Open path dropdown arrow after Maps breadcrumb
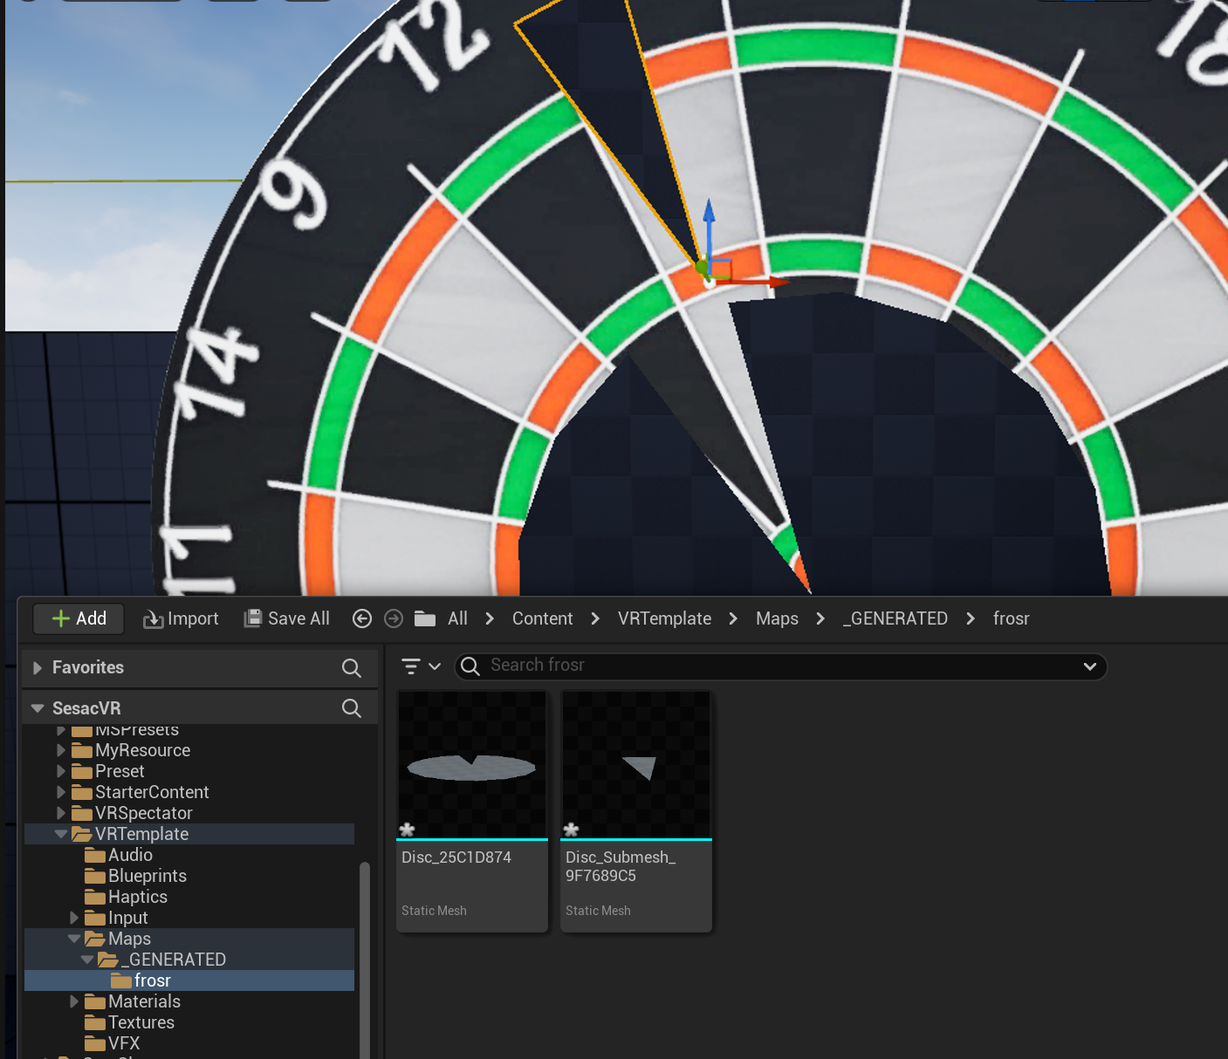 pos(820,618)
